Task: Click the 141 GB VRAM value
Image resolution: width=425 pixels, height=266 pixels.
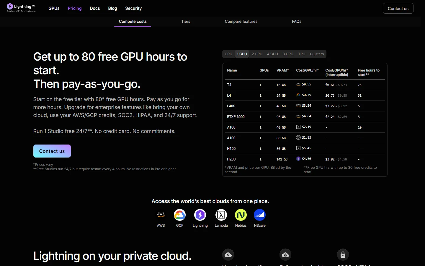Action: pos(282,159)
